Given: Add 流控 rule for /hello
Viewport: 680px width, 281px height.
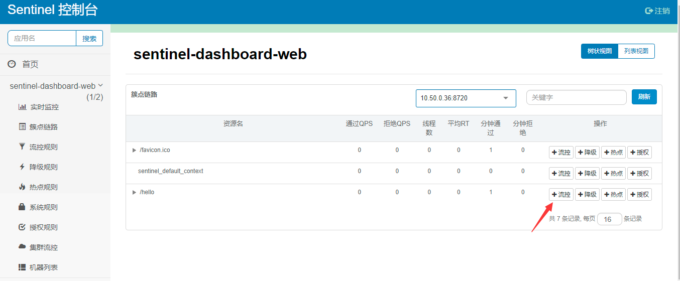Looking at the screenshot, I should coord(561,195).
